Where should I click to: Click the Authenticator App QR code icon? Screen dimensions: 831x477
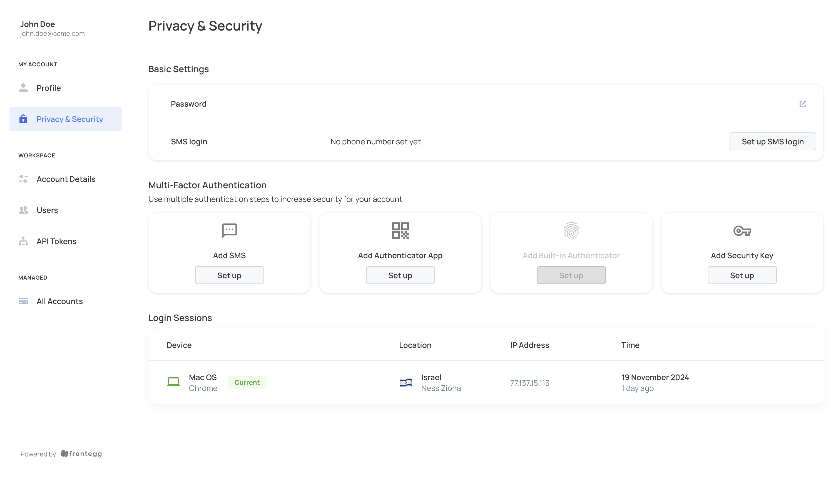click(400, 231)
